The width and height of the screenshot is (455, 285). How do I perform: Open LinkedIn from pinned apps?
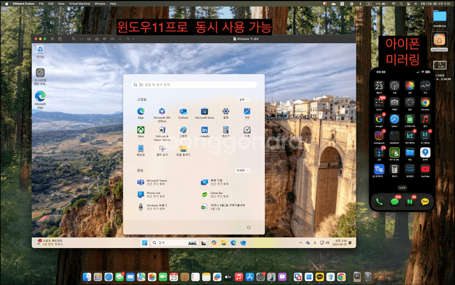click(x=205, y=132)
